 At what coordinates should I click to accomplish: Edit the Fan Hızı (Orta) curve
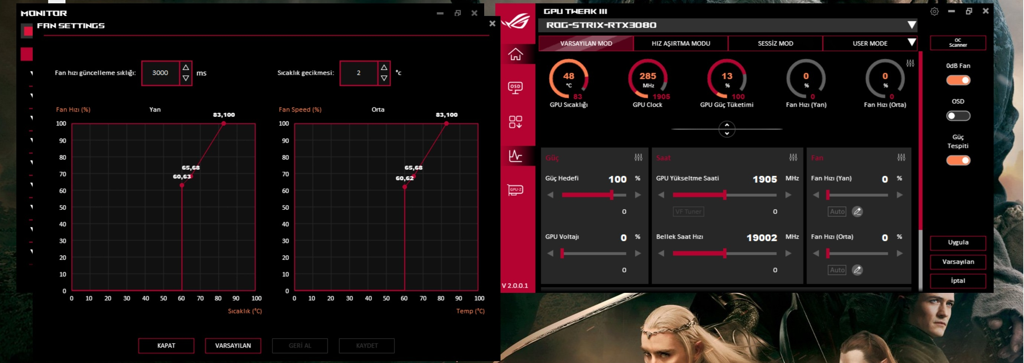[x=857, y=270]
